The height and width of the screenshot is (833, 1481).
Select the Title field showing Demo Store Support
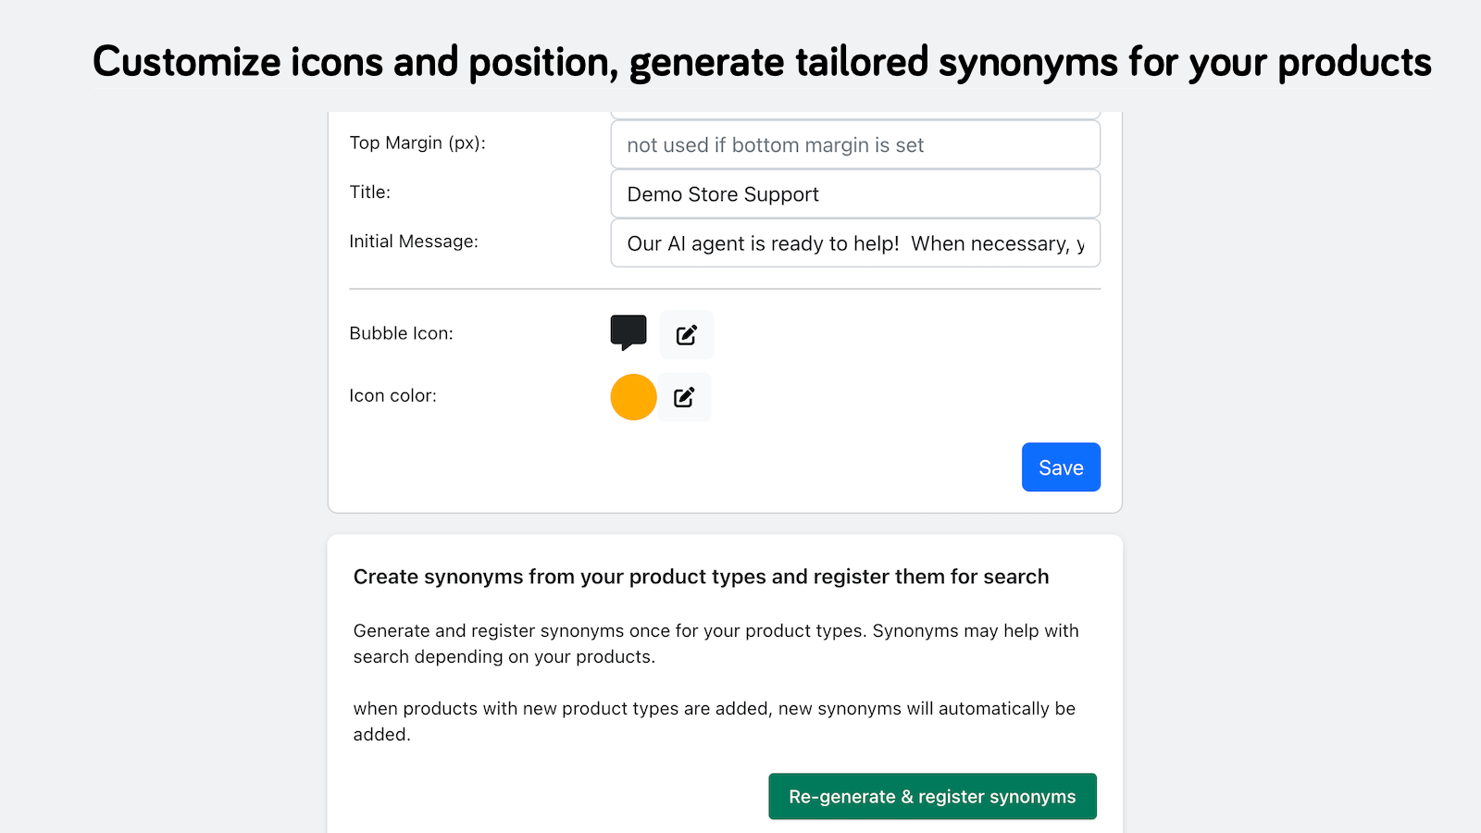pyautogui.click(x=854, y=193)
